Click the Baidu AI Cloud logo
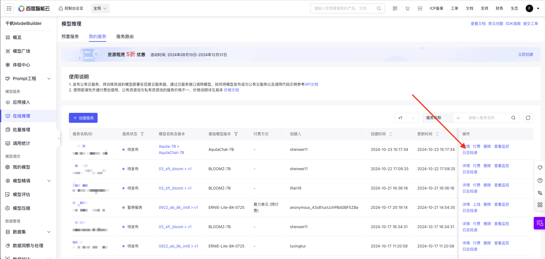The image size is (545, 259). (x=34, y=8)
